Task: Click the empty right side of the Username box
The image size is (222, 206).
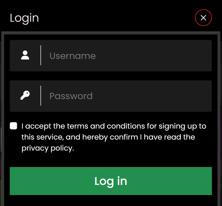Action: 156,56
